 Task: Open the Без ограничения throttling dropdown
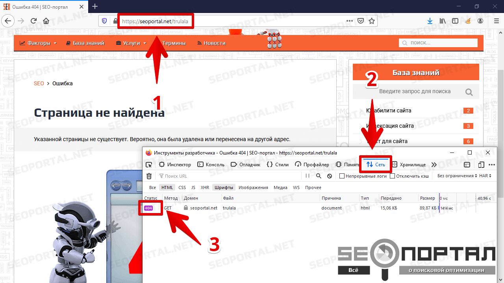(x=457, y=176)
